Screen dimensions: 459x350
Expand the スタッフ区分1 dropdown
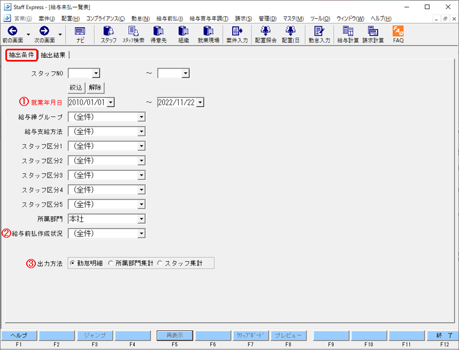click(141, 146)
